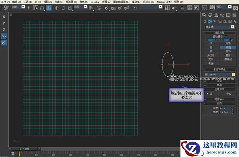Select the Move tool

[x=57, y=8]
